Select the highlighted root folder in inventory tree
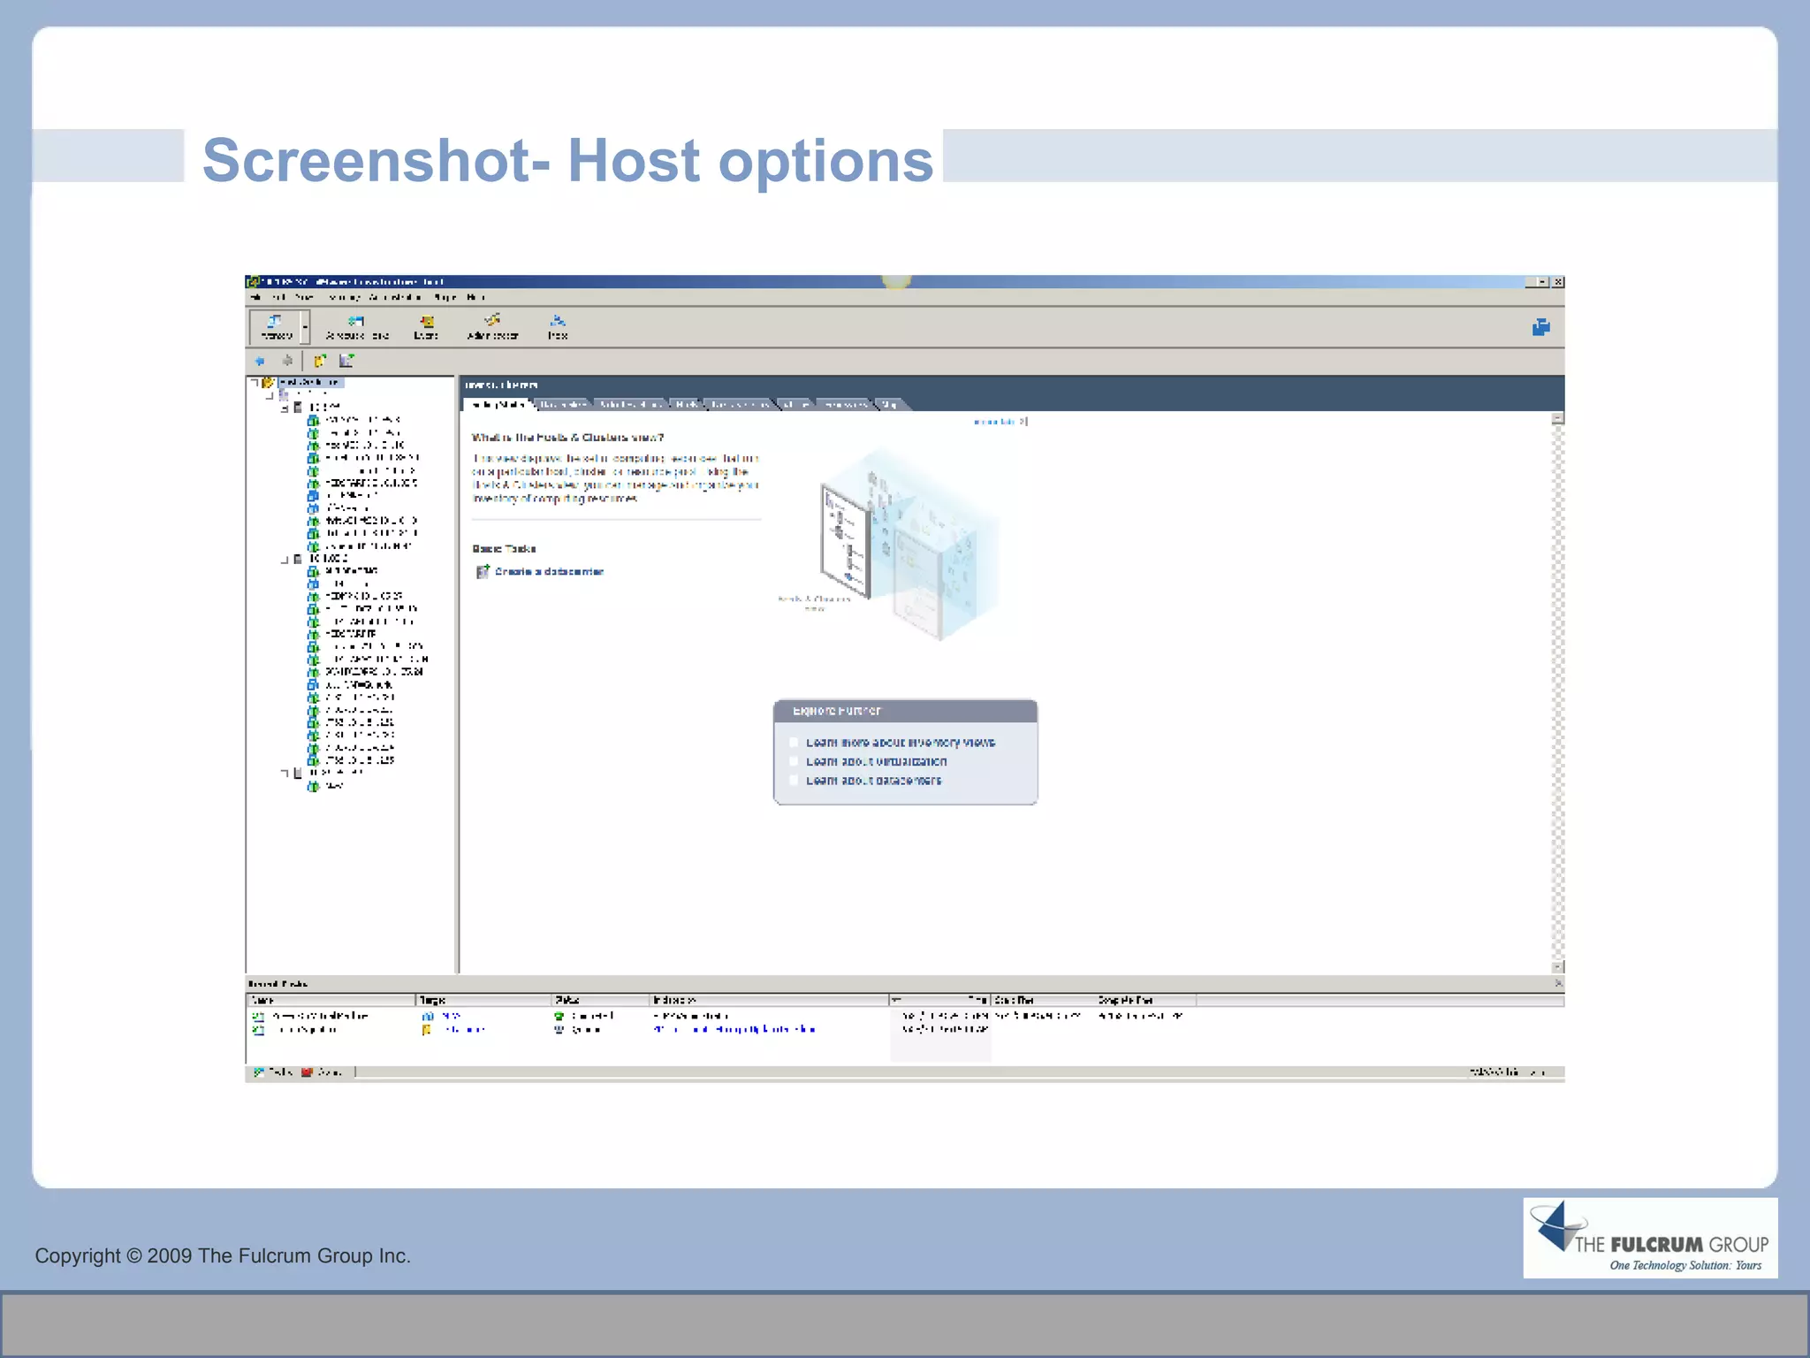The height and width of the screenshot is (1358, 1810). coord(309,383)
